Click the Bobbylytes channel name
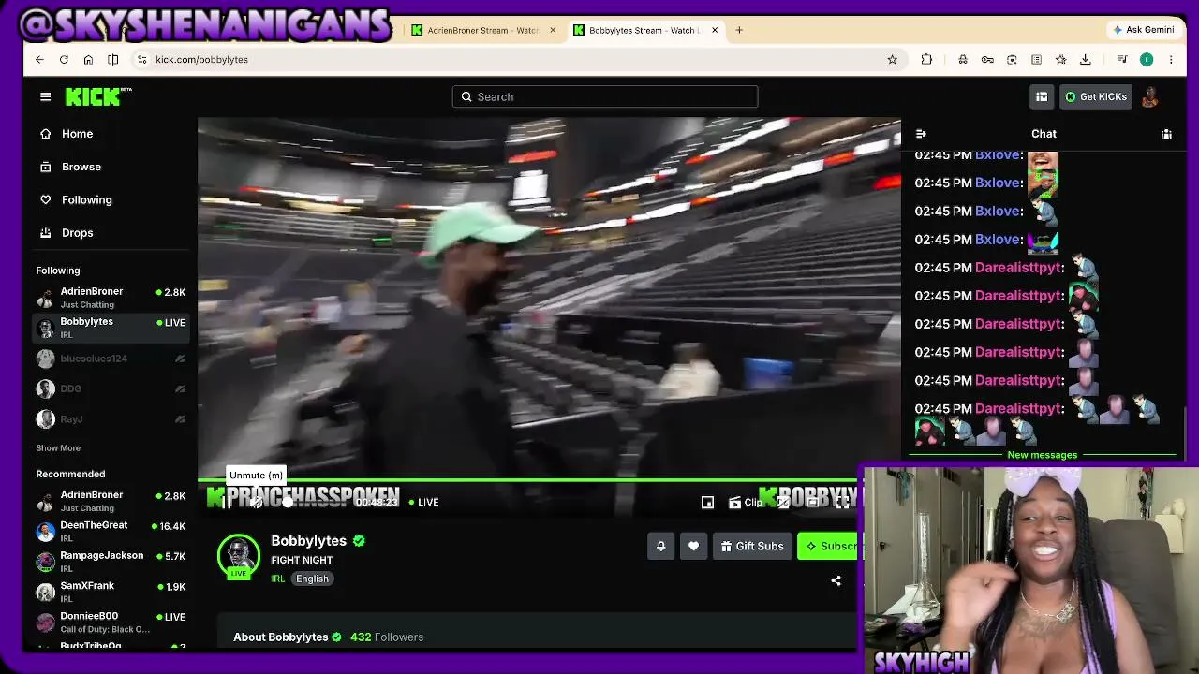 (308, 541)
